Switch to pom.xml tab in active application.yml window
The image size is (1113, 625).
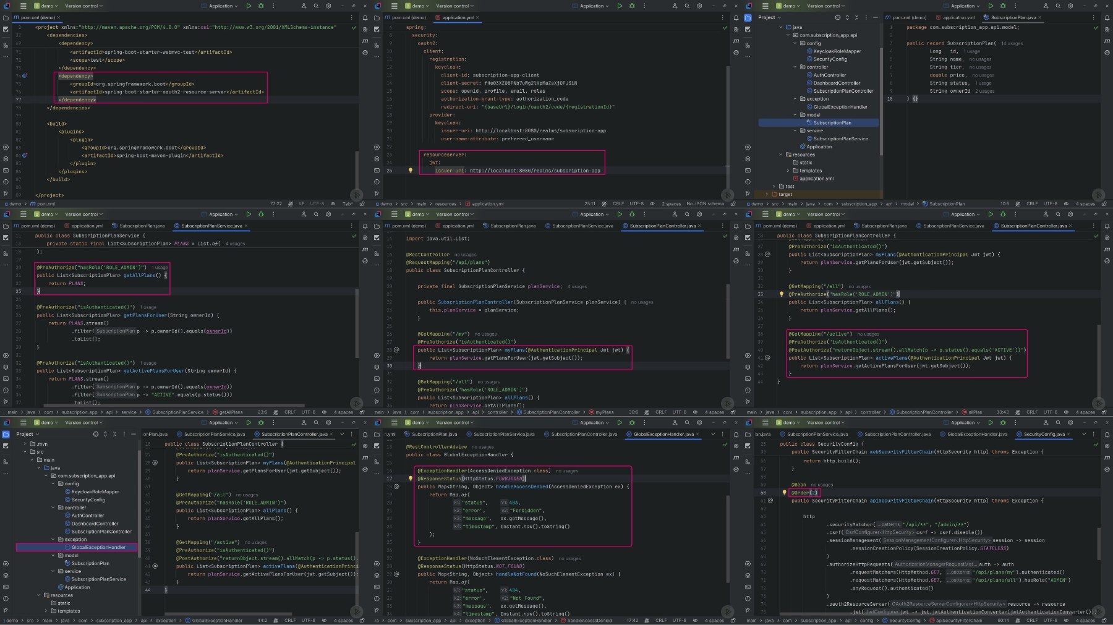(405, 17)
